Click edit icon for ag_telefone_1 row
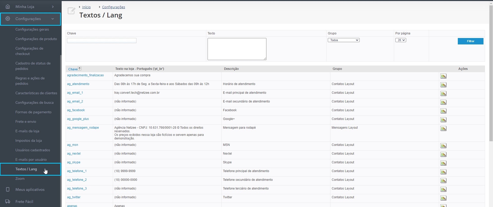The width and height of the screenshot is (493, 207). (x=443, y=172)
